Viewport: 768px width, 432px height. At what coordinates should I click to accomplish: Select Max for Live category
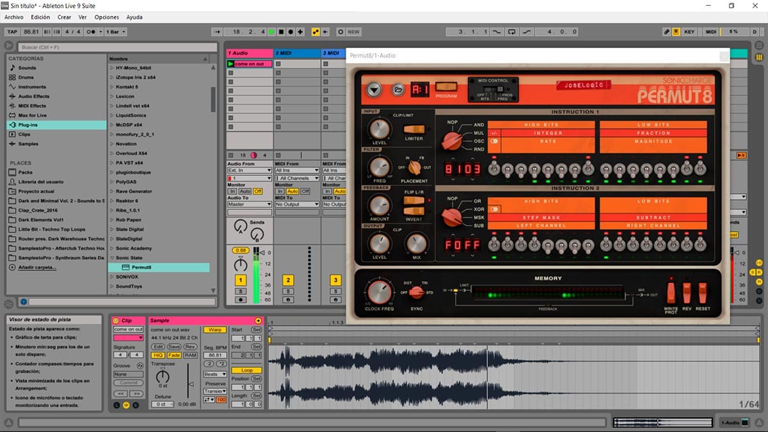pyautogui.click(x=56, y=115)
